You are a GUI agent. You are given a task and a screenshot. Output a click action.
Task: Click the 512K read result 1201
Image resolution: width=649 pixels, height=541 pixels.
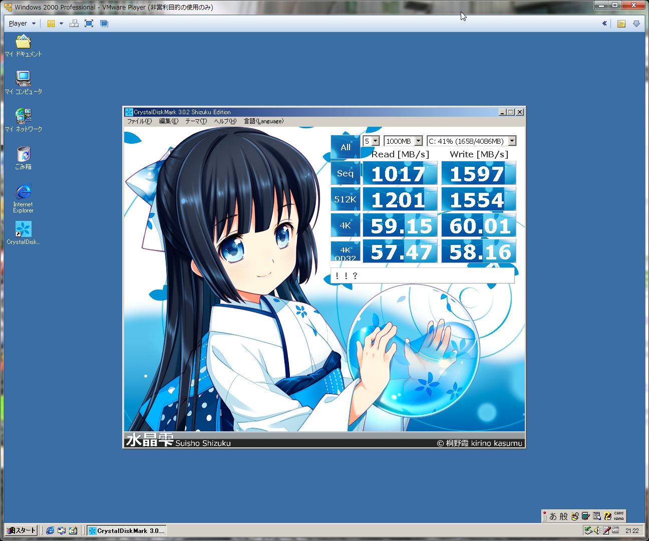click(x=400, y=200)
